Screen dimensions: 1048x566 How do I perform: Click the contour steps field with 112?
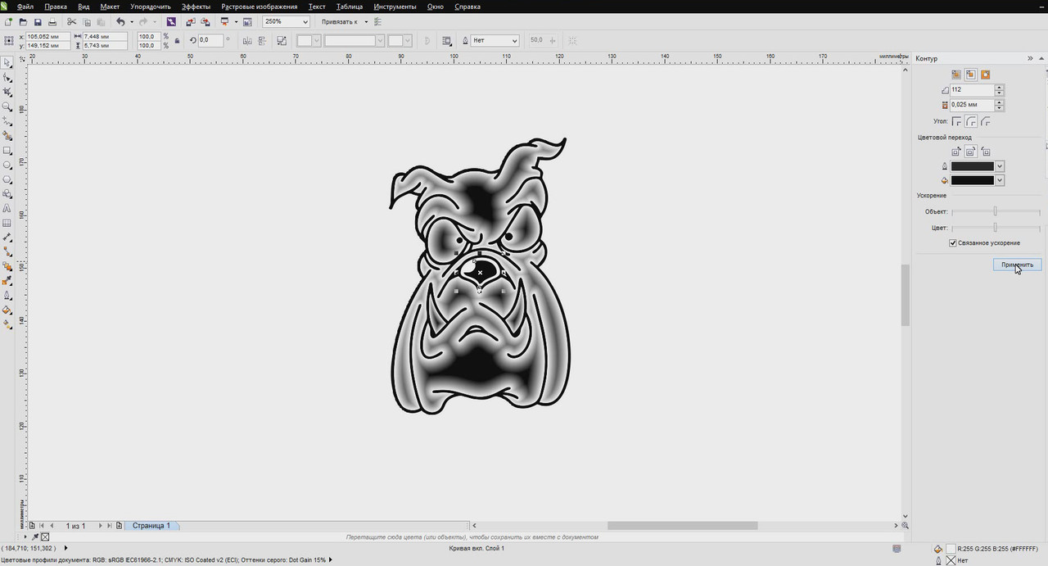[x=972, y=90]
